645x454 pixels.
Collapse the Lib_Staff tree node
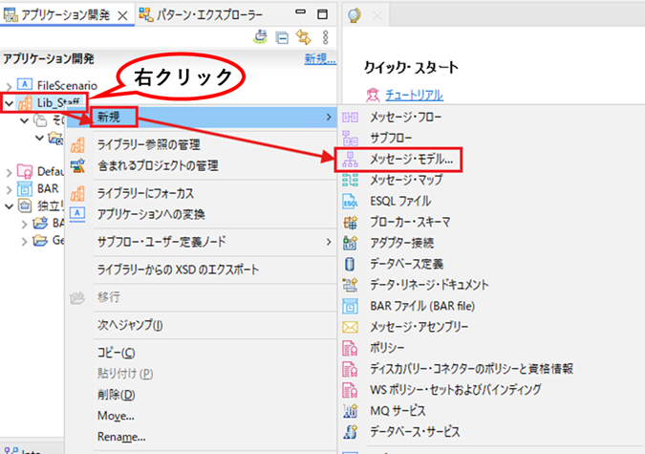tap(9, 103)
